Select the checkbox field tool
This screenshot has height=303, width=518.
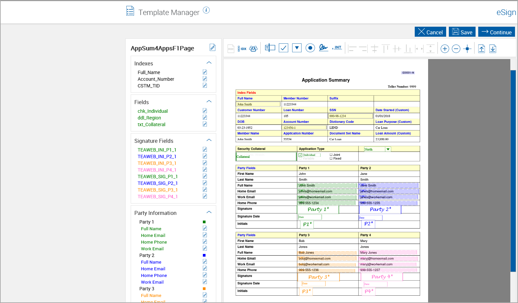(x=283, y=48)
